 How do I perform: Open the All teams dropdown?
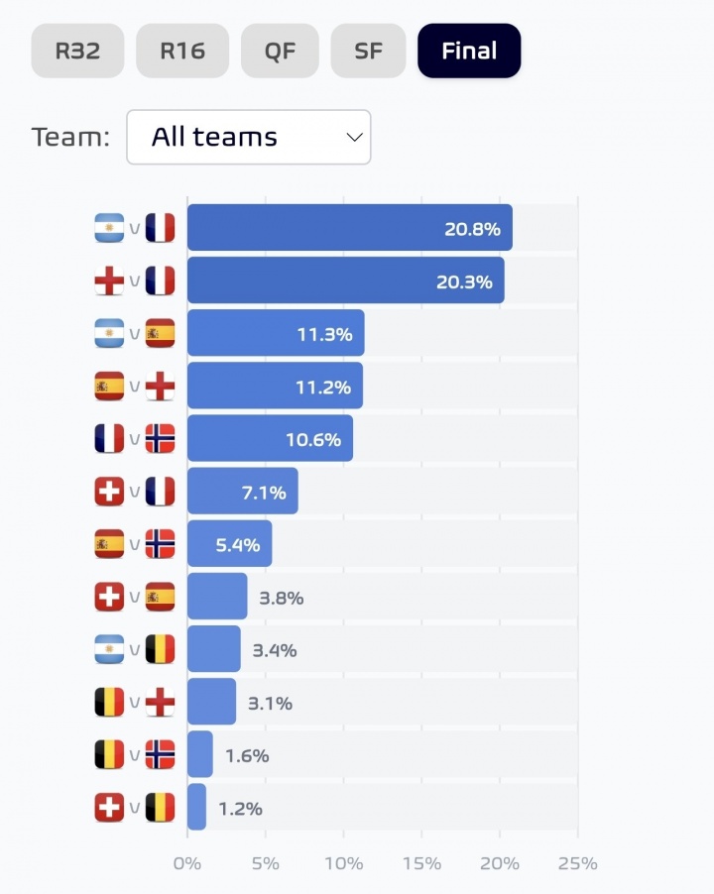(x=249, y=138)
